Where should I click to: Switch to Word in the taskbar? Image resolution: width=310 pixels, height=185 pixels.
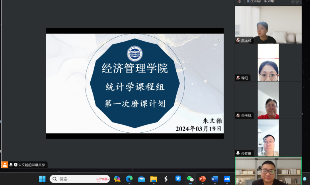[x=215, y=179]
